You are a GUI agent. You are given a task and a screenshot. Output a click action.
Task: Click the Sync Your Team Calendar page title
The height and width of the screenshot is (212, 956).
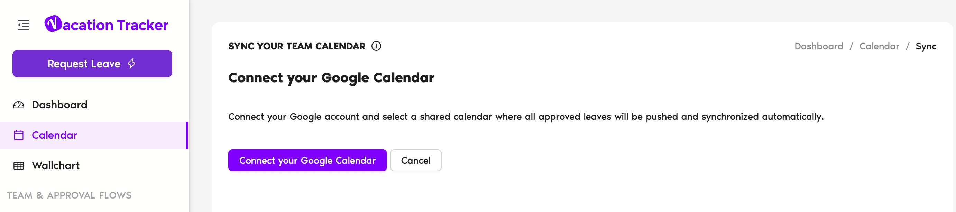coord(296,46)
